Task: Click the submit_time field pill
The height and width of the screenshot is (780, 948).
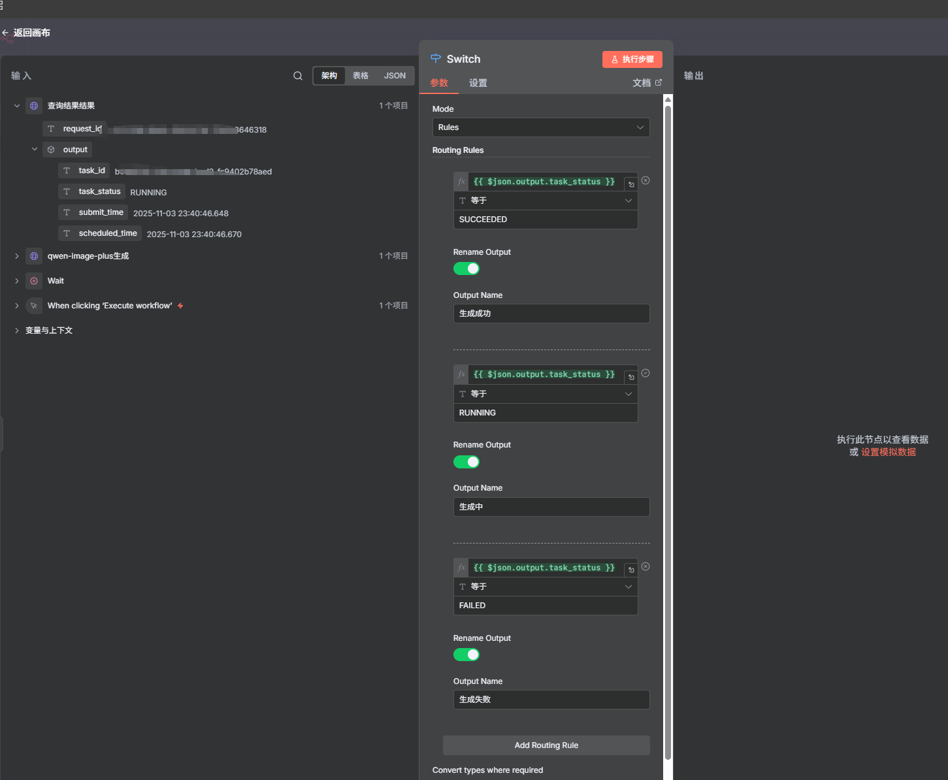Action: (x=93, y=212)
